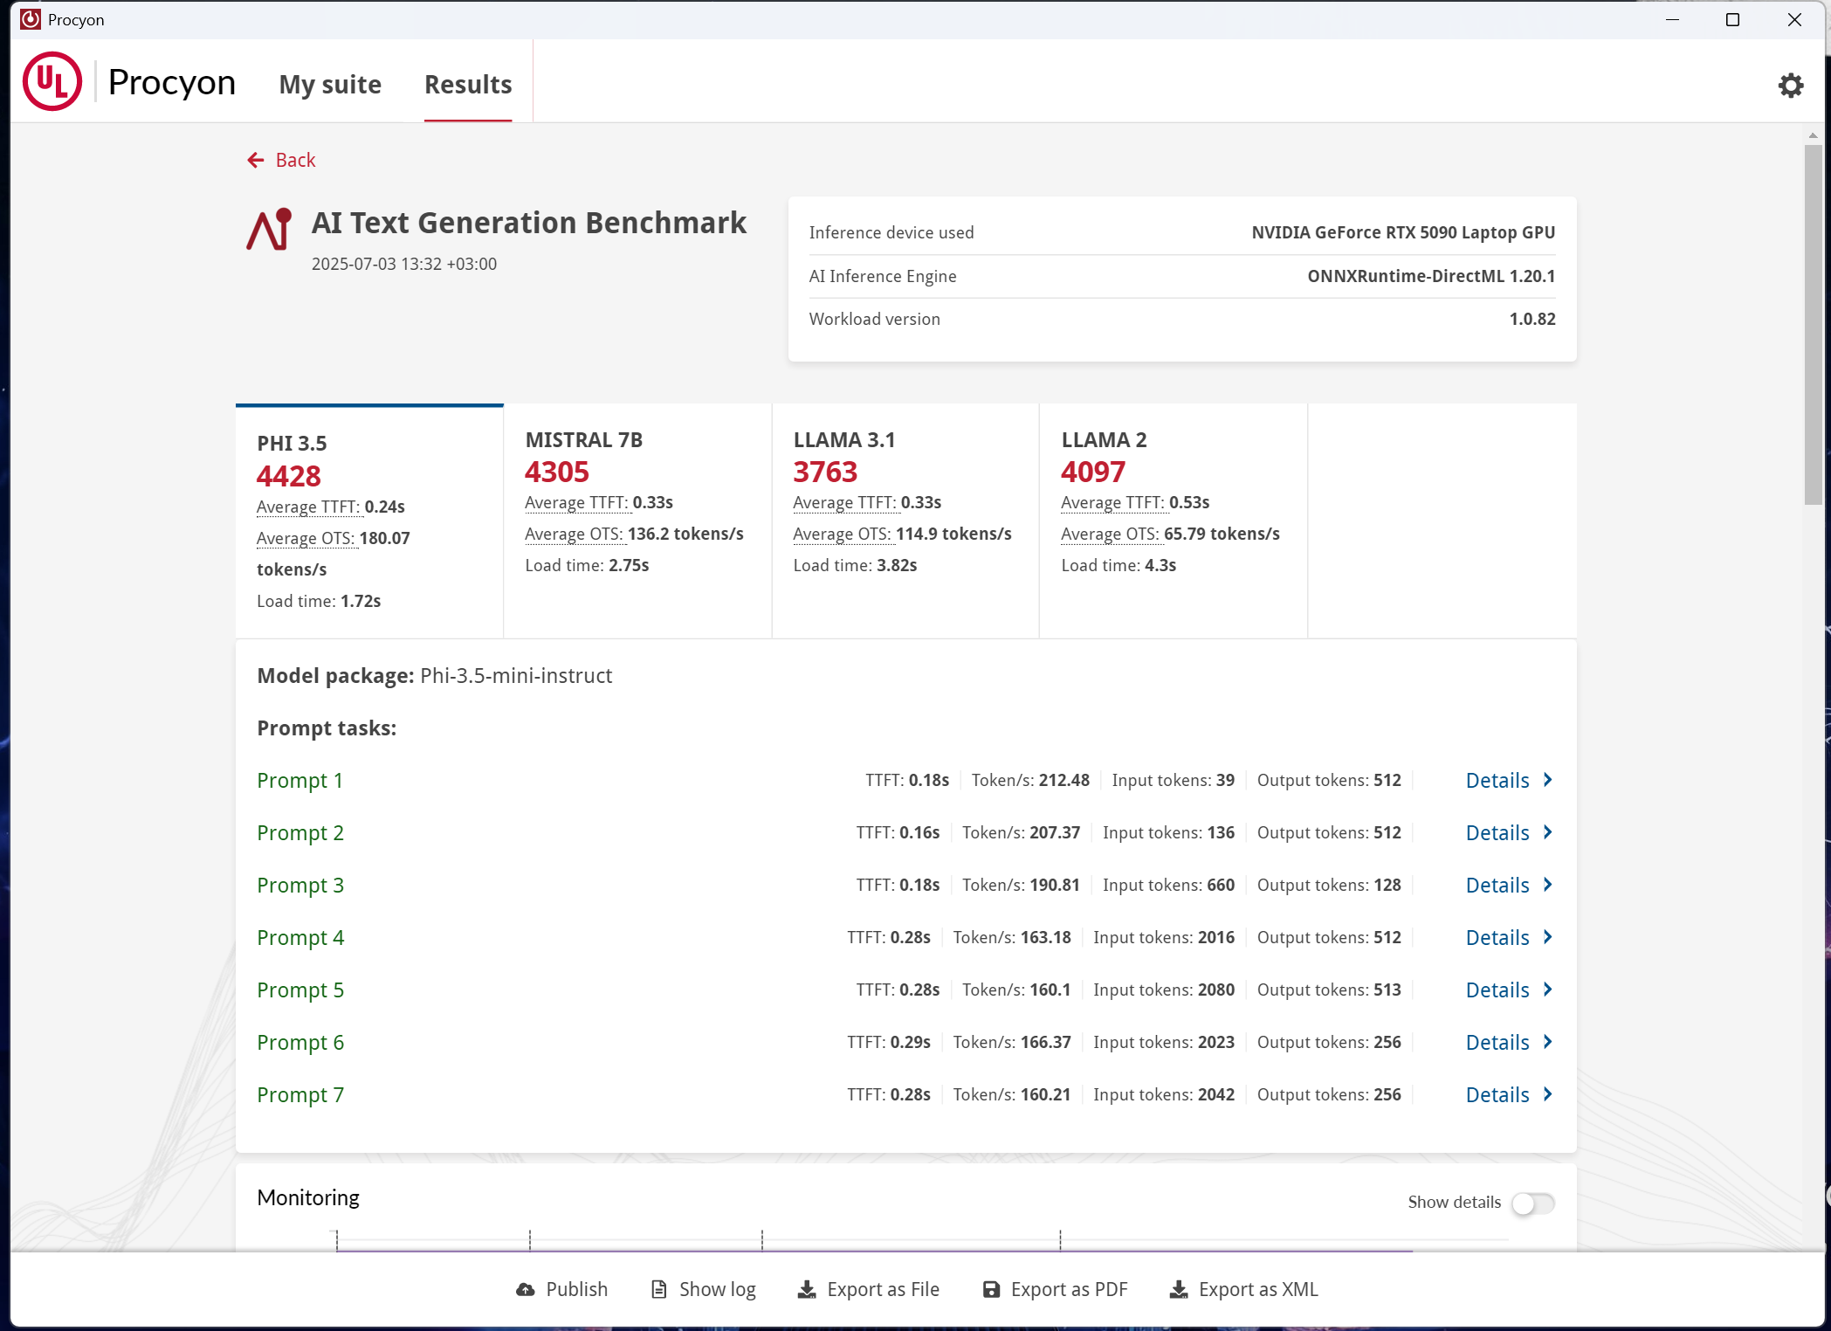This screenshot has width=1831, height=1331.
Task: Click NVIDIA GeForce RTX 5090 Laptop GPU text
Action: click(x=1403, y=232)
